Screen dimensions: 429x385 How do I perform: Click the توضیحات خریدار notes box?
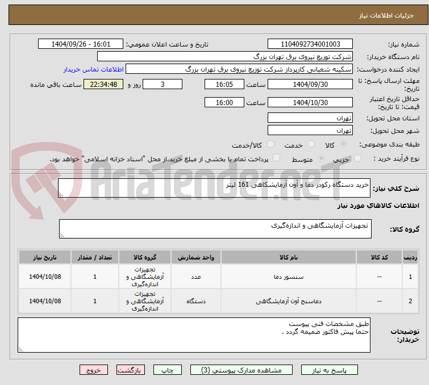(194, 335)
